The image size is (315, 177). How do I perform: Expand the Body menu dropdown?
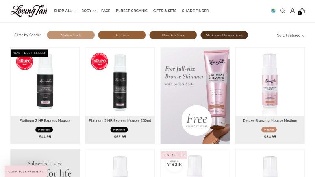tap(89, 11)
